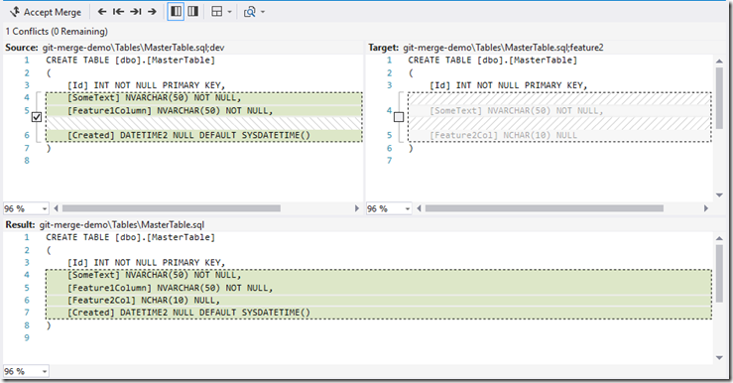Click '[SomeText]' line in Source pane
The image size is (733, 383).
[154, 98]
